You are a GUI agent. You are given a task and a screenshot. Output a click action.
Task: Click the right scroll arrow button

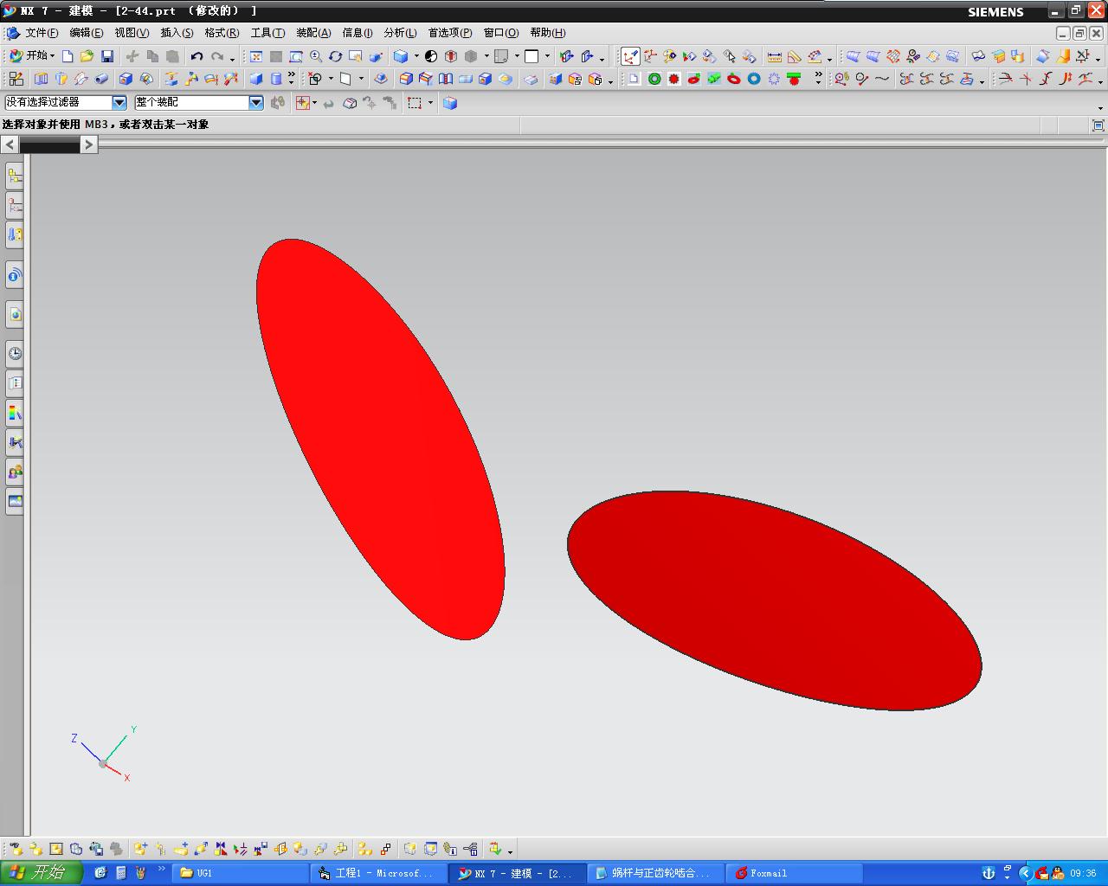88,144
